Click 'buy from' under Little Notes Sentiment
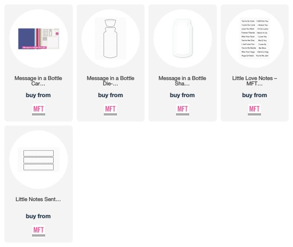This screenshot has height=247, width=293. click(38, 216)
